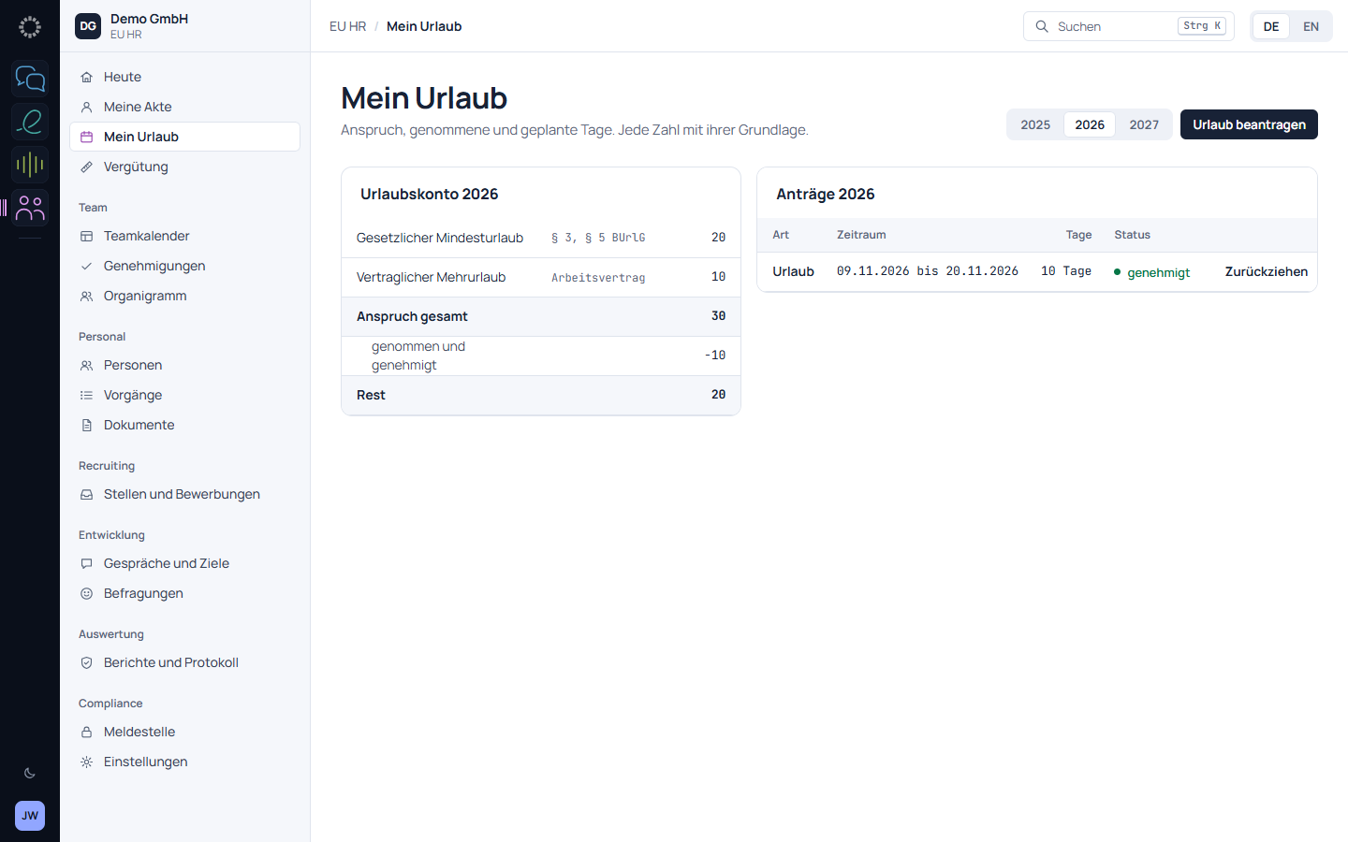Viewport: 1348px width, 842px height.
Task: Open the audio waveform app icon
Action: click(x=30, y=165)
